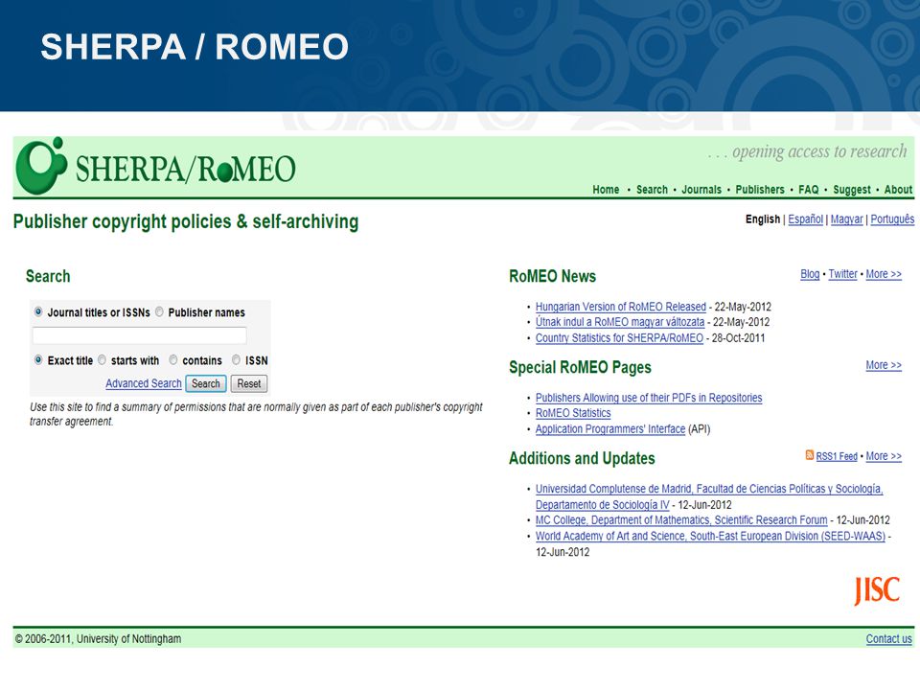
Task: Select Publisher names radio button
Action: coord(159,311)
